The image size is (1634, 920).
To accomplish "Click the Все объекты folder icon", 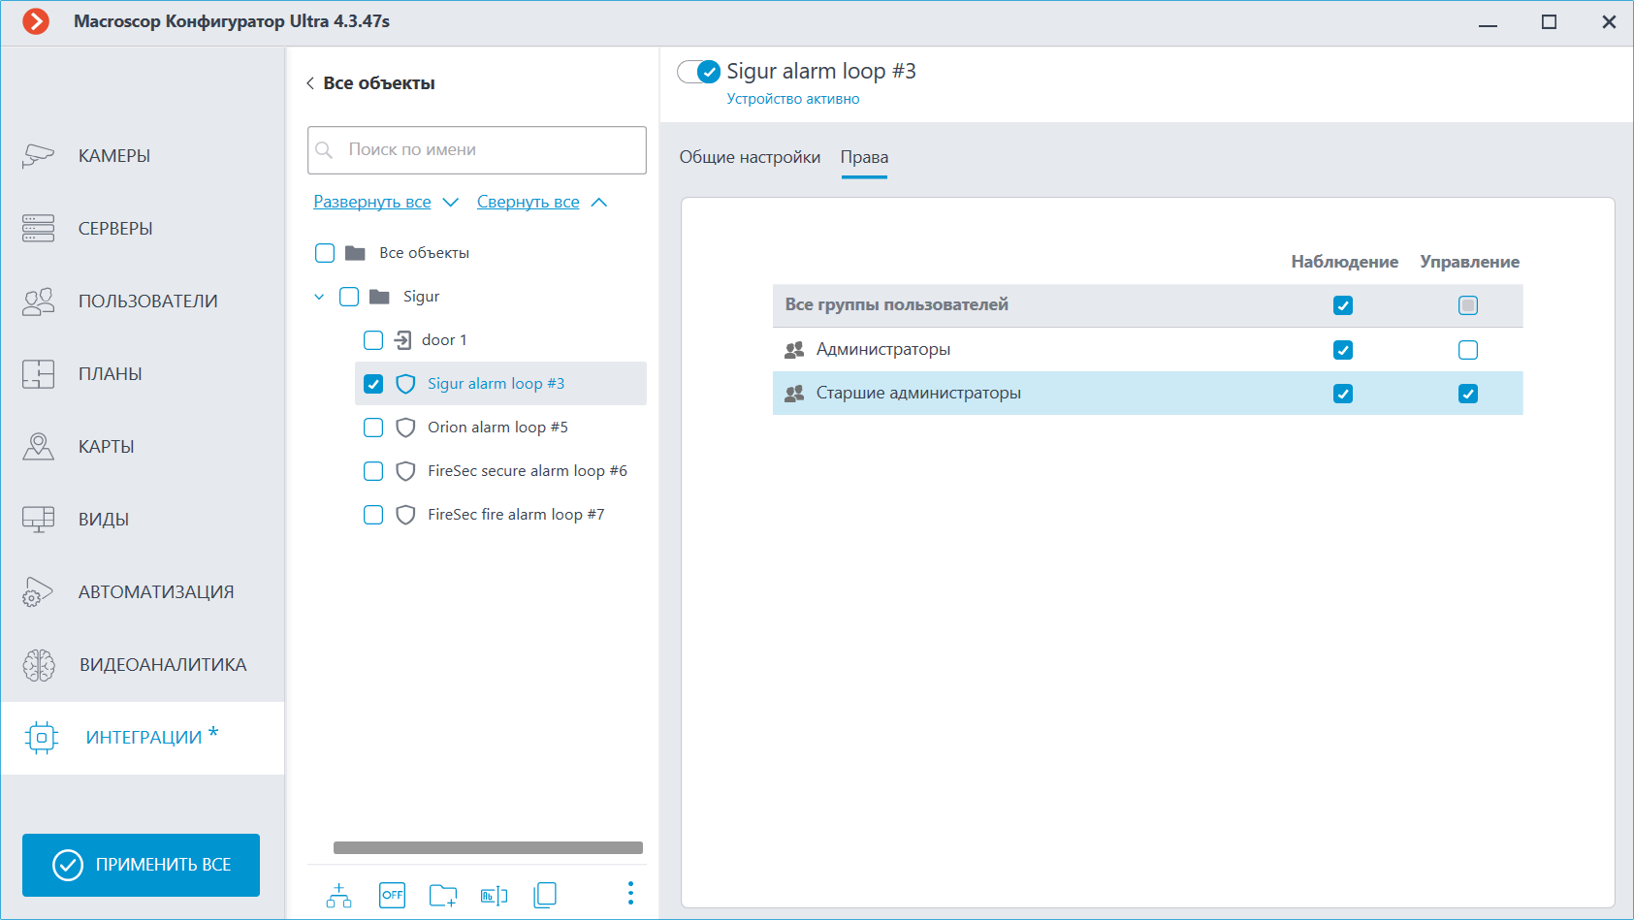I will click(356, 253).
